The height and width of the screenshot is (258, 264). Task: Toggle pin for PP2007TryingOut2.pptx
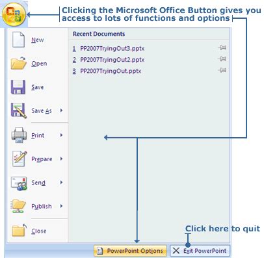click(222, 58)
